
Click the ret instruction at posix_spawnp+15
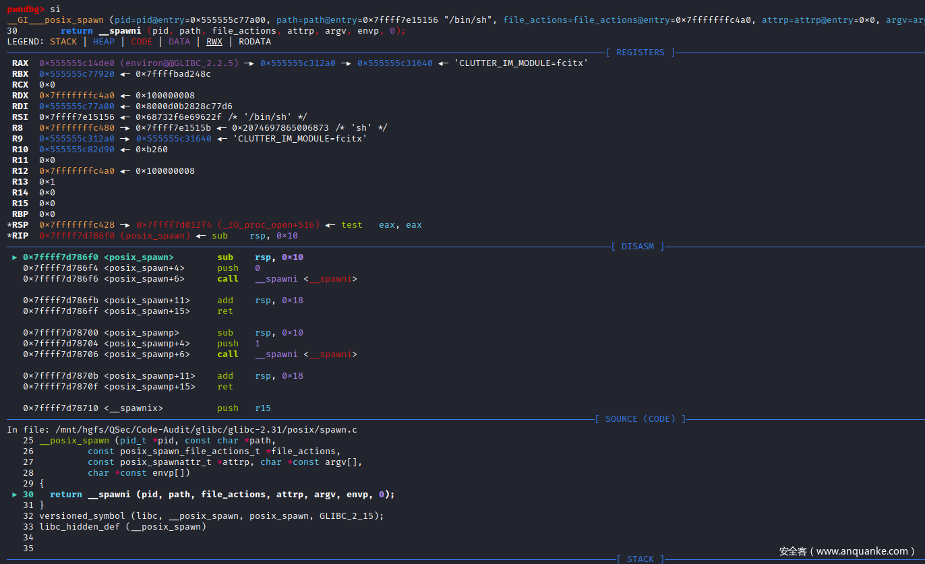(x=225, y=387)
